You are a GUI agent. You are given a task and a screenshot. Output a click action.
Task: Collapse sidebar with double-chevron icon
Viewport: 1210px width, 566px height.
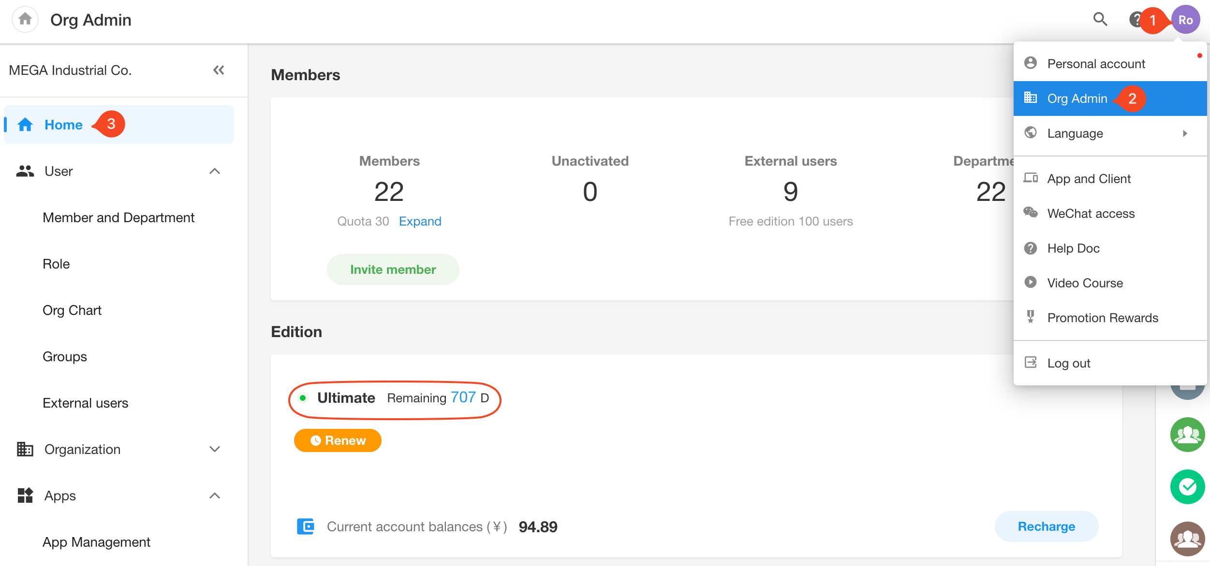click(x=219, y=70)
